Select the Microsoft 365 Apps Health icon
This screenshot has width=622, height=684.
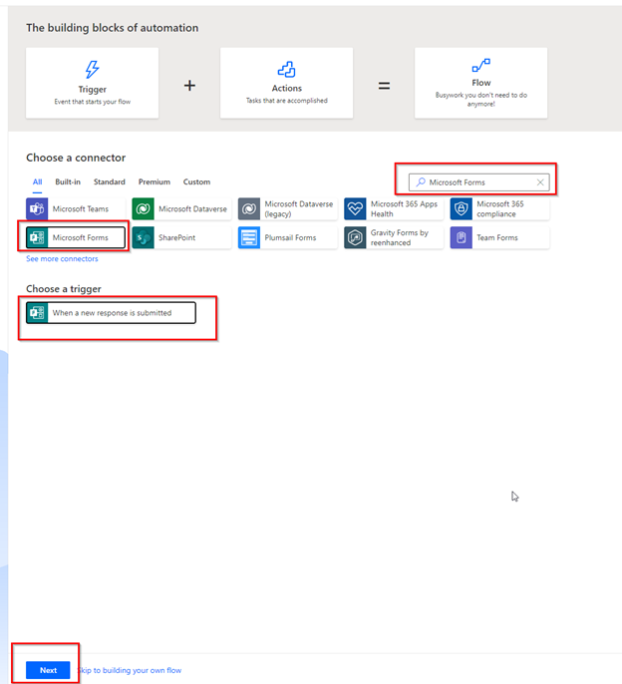pyautogui.click(x=355, y=209)
